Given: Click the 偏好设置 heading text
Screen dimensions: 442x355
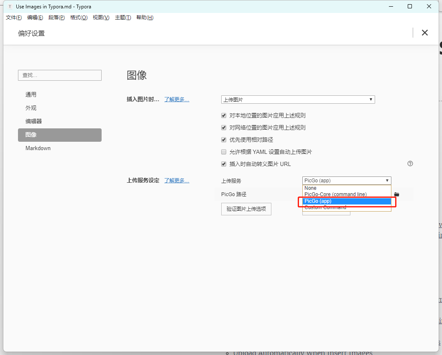Looking at the screenshot, I should 31,33.
